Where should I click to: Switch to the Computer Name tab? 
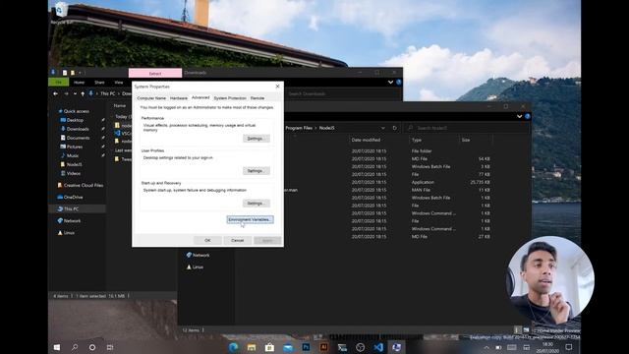151,98
